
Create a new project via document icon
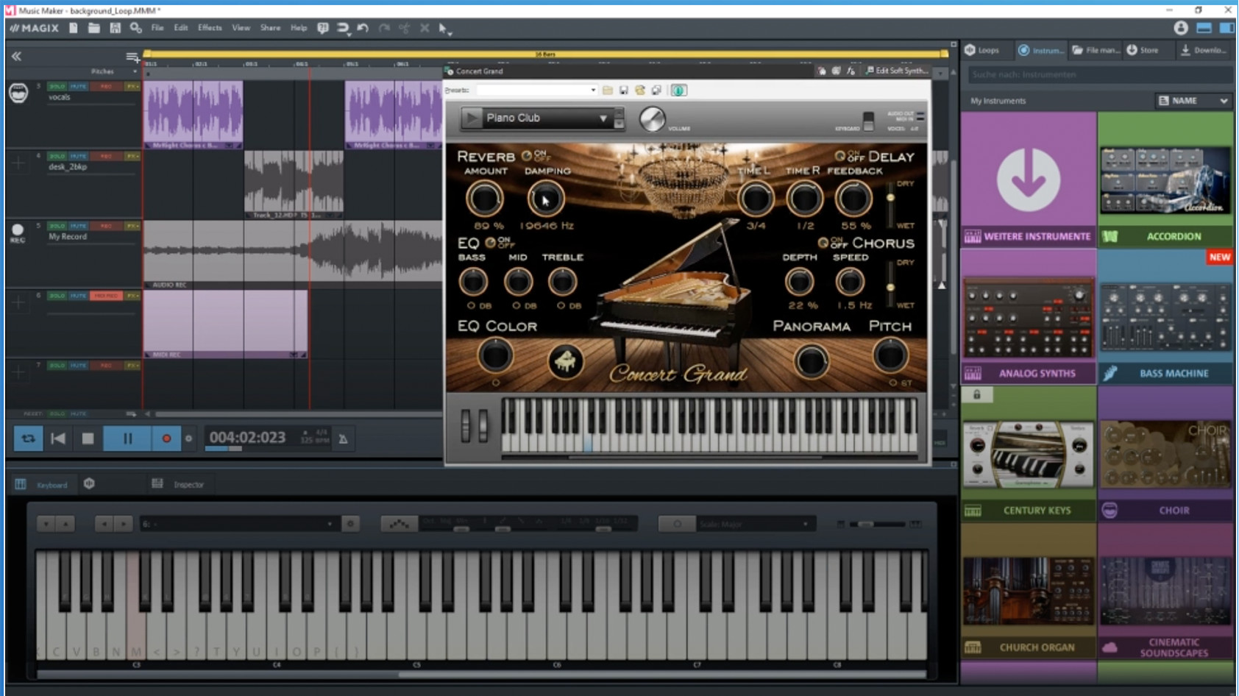coord(74,28)
